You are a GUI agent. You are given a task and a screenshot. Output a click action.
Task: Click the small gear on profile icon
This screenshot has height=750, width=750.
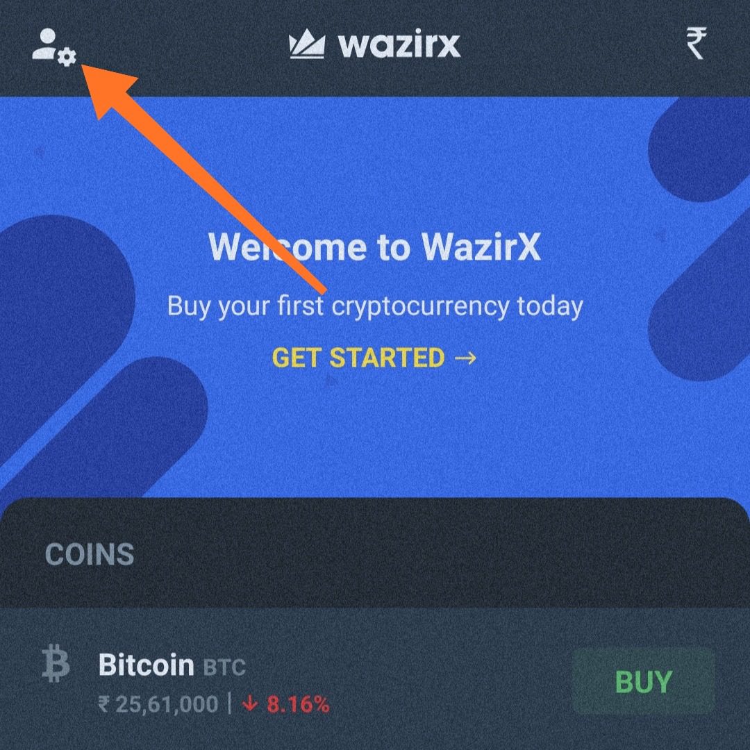click(67, 58)
